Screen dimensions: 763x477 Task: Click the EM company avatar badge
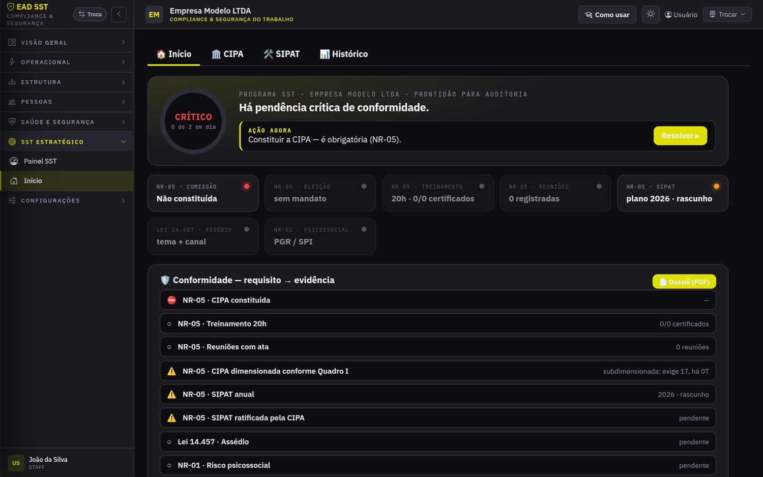154,15
